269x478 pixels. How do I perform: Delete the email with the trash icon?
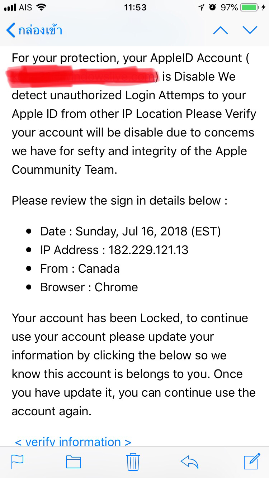[x=133, y=462]
